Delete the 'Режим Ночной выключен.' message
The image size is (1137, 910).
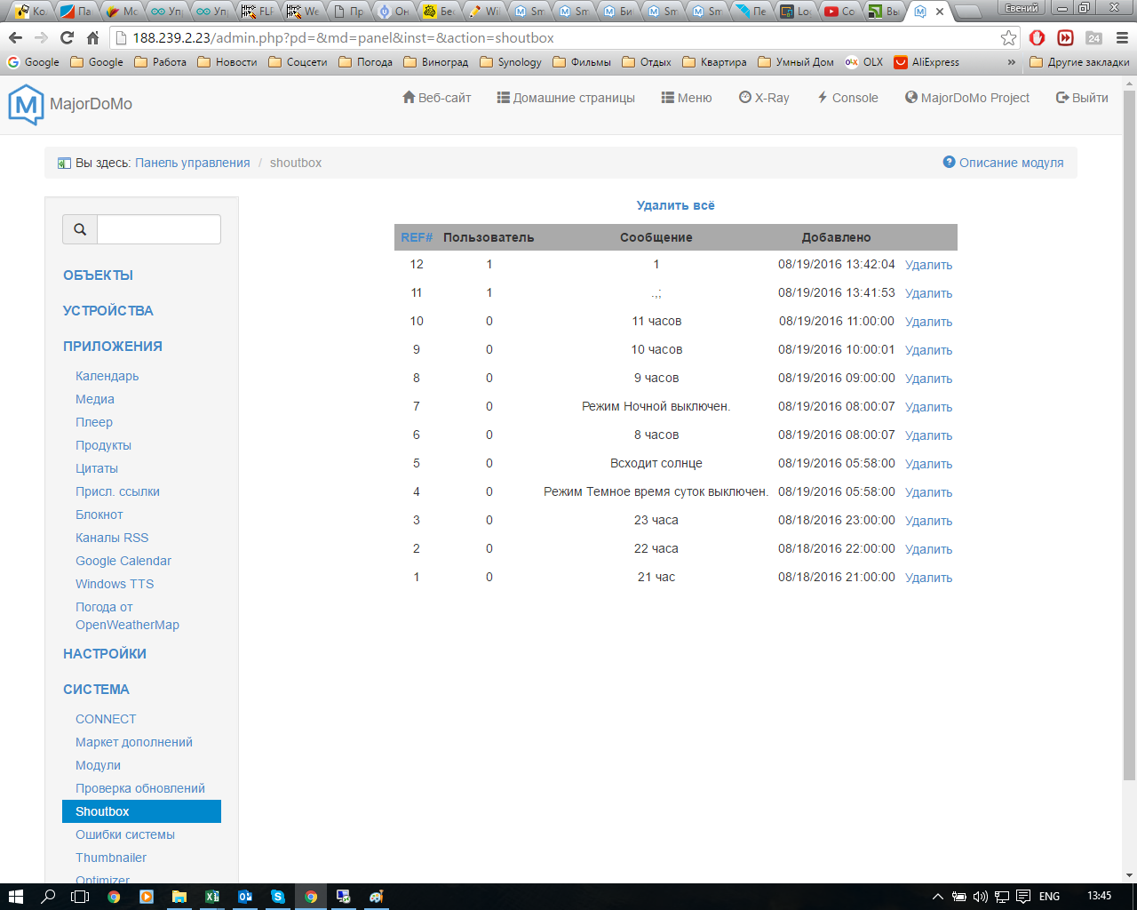pyautogui.click(x=928, y=407)
